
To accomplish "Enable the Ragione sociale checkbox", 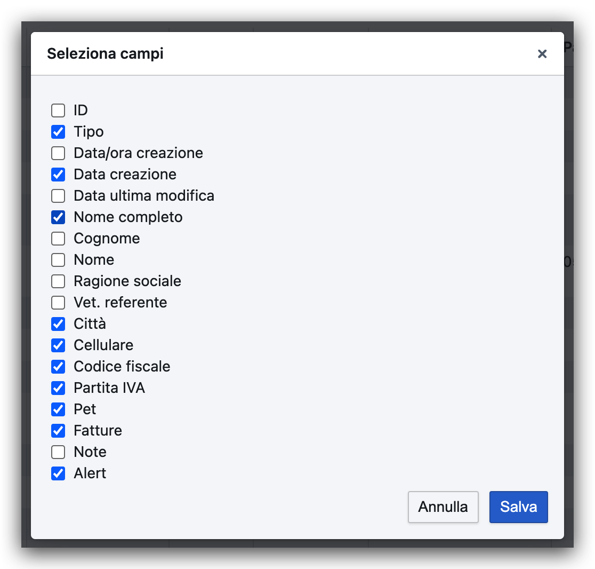I will (x=58, y=281).
